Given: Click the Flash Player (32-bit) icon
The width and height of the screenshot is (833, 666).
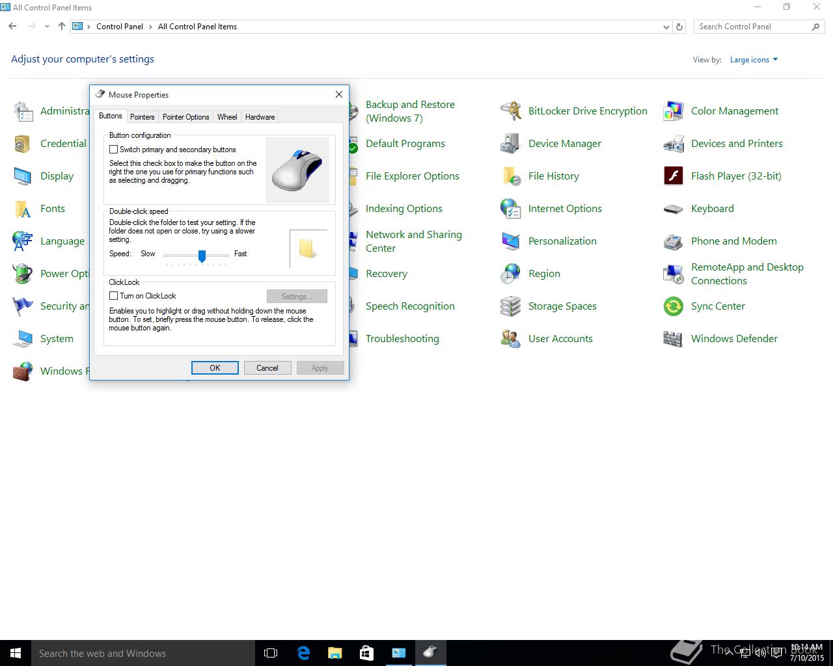Looking at the screenshot, I should (x=674, y=176).
